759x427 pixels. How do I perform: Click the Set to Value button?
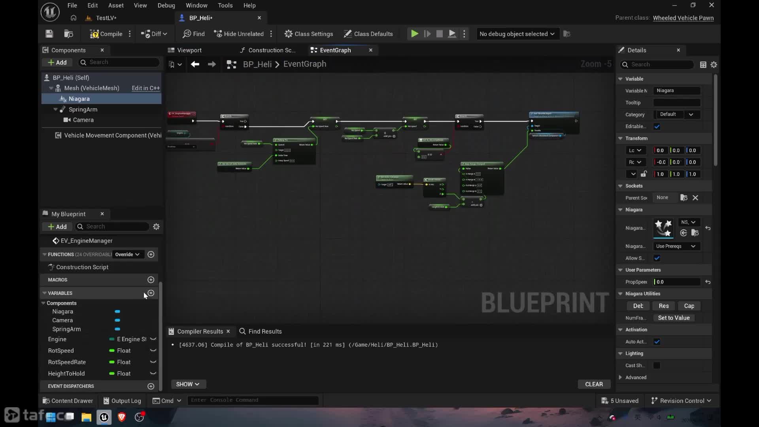[x=674, y=318]
